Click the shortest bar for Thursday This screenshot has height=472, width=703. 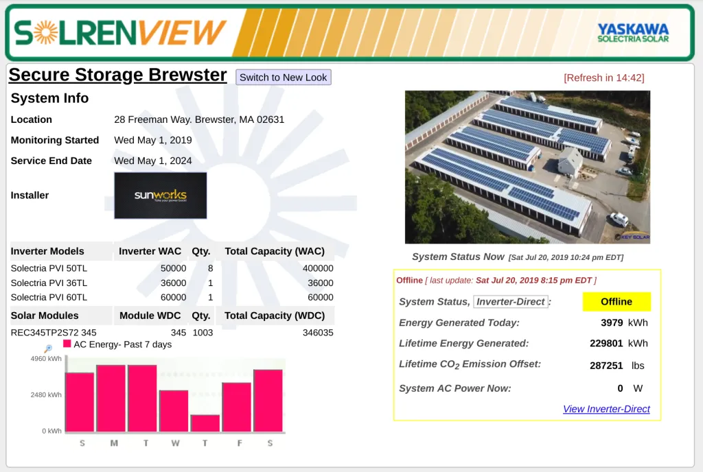point(205,423)
